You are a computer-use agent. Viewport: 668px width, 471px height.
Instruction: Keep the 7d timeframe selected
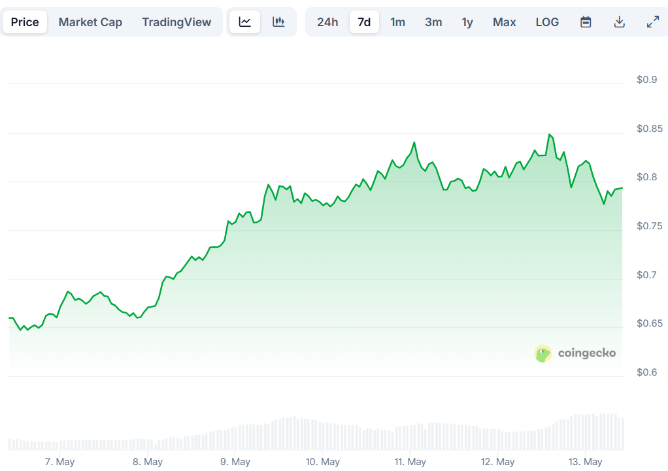364,22
